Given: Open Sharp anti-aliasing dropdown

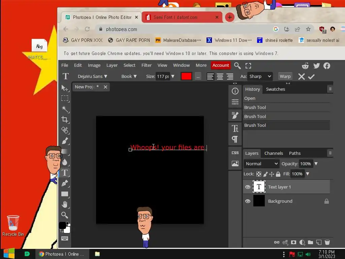Looking at the screenshot, I should tap(260, 77).
